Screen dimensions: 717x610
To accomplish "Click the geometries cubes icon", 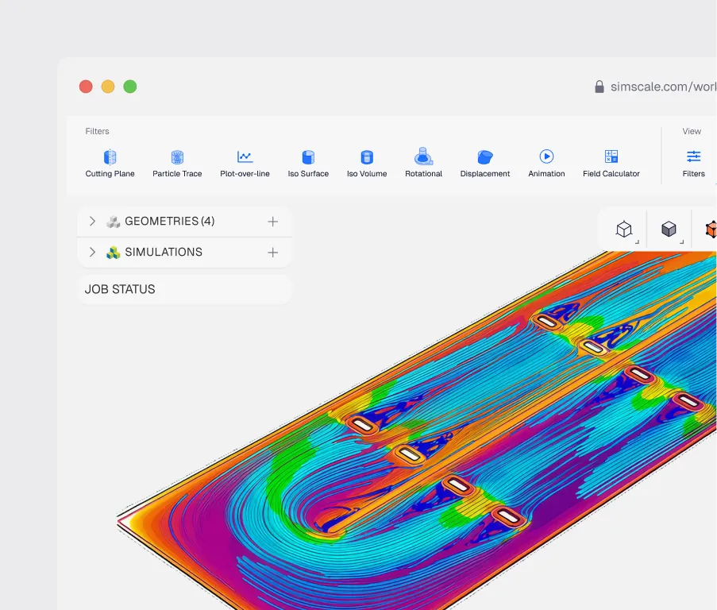I will [113, 222].
